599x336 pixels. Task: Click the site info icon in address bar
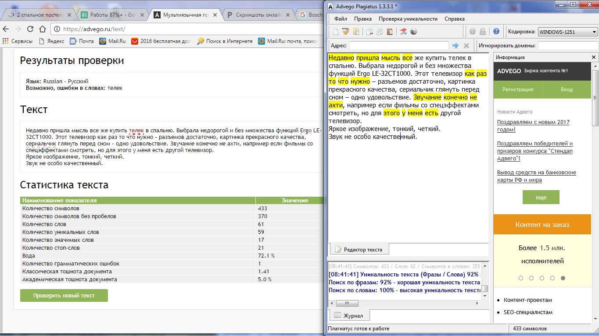tap(57, 29)
